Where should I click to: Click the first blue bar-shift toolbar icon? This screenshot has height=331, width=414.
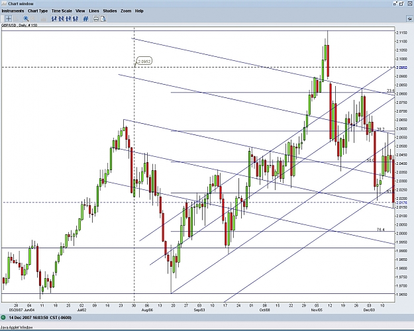pos(54,19)
